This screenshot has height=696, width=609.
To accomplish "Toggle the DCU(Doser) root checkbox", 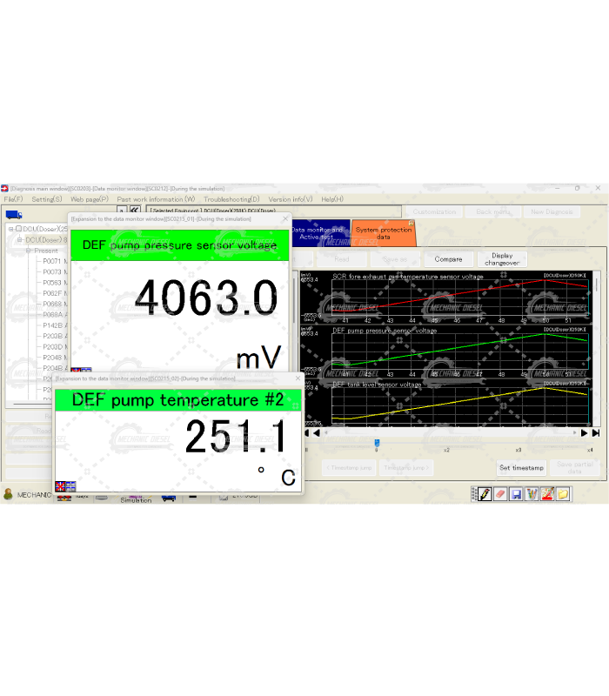I will pyautogui.click(x=18, y=229).
